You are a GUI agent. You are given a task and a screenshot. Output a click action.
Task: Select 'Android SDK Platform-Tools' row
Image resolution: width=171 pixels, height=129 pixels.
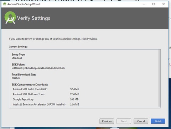[46, 94]
